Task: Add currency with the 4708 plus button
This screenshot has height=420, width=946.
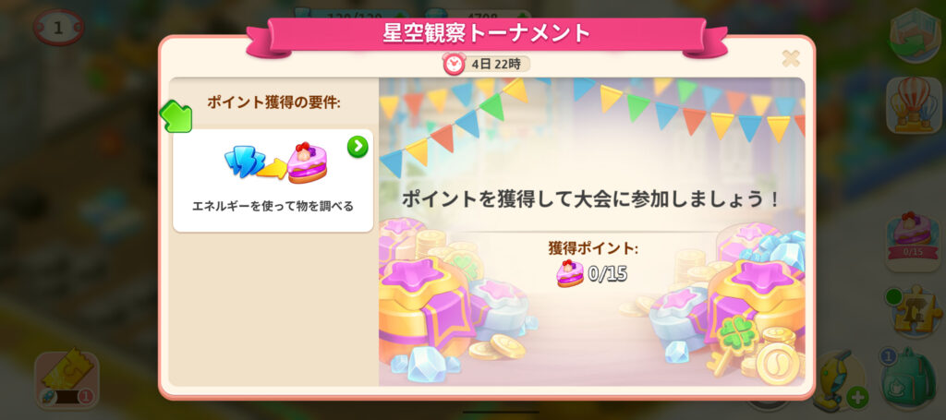Action: [x=524, y=17]
